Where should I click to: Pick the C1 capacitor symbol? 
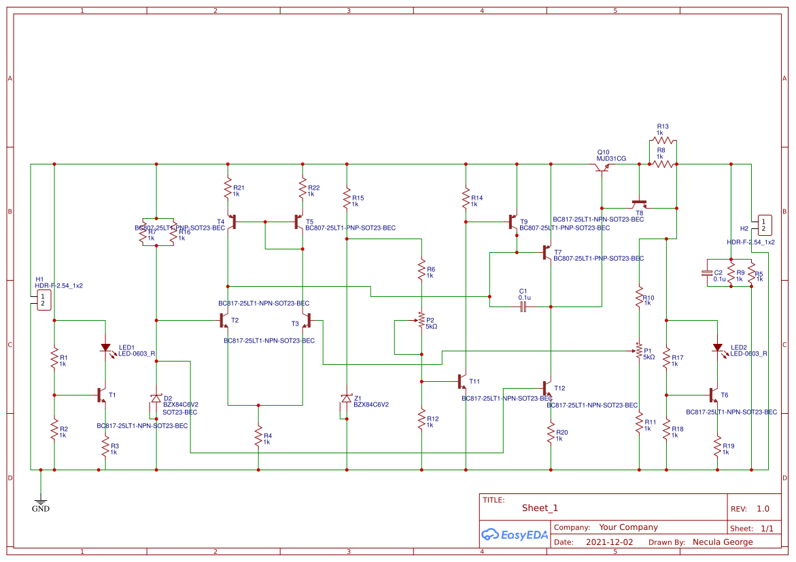pyautogui.click(x=523, y=306)
